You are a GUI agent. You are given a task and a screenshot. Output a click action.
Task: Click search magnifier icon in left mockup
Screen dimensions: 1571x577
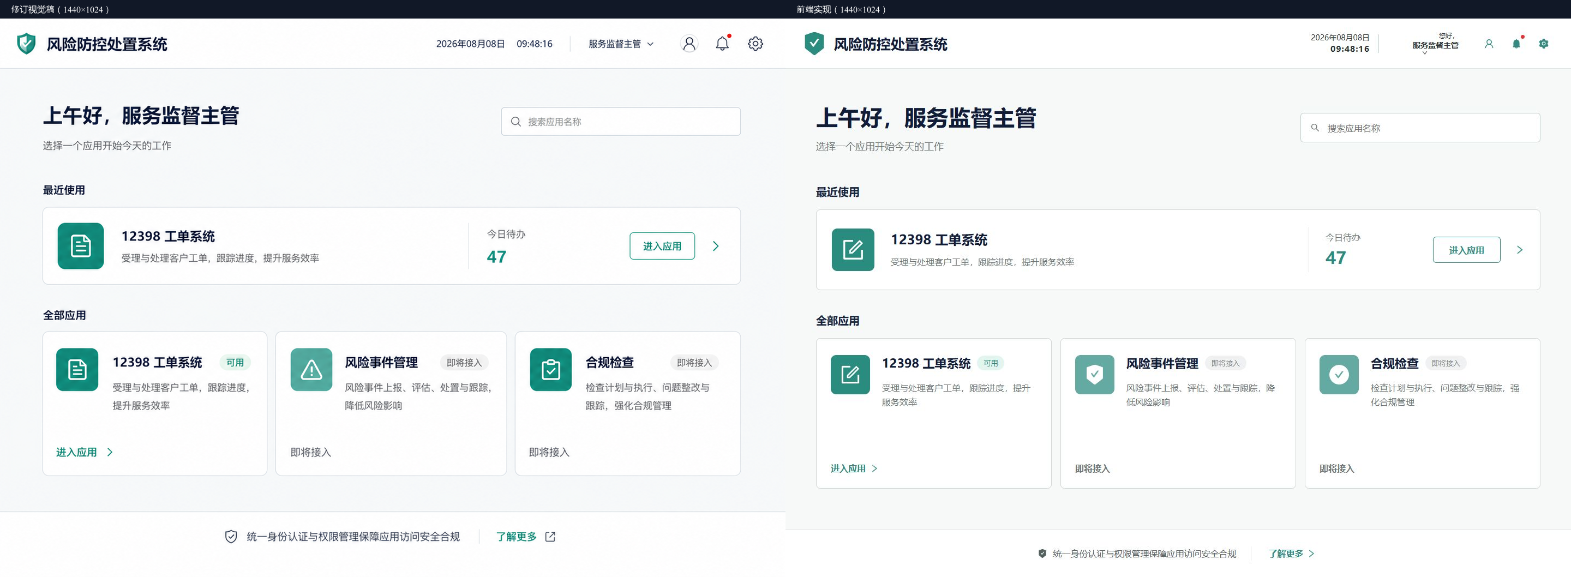(516, 122)
